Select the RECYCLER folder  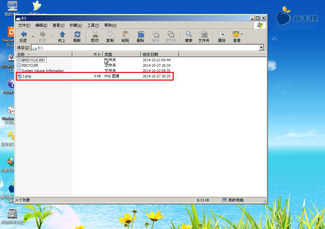[x=30, y=65]
